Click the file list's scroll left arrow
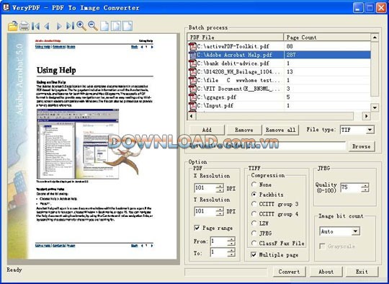 pos(192,116)
